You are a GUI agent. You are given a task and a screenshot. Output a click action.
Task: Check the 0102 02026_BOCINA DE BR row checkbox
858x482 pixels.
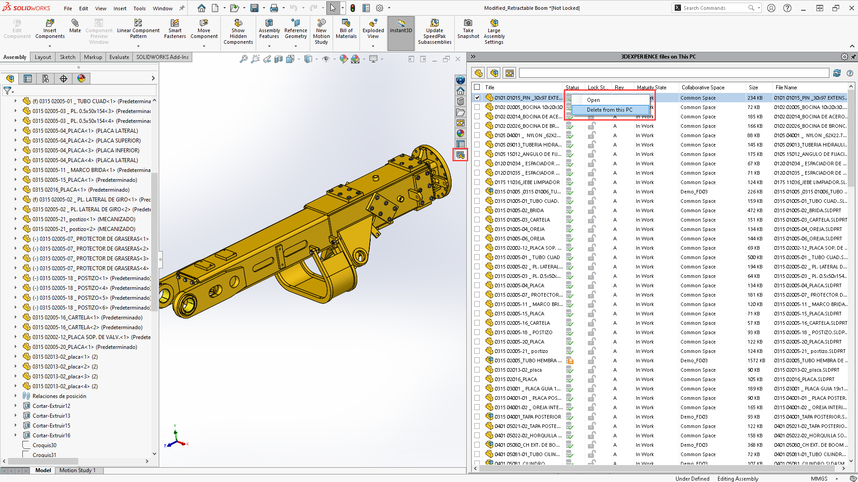tap(477, 126)
